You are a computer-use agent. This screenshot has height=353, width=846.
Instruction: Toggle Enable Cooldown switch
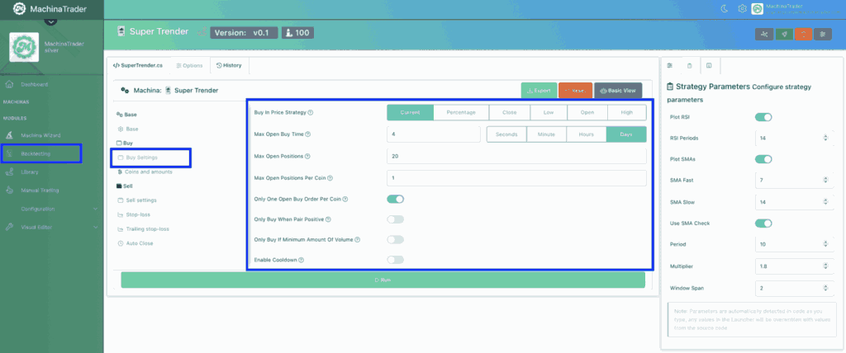click(x=396, y=260)
